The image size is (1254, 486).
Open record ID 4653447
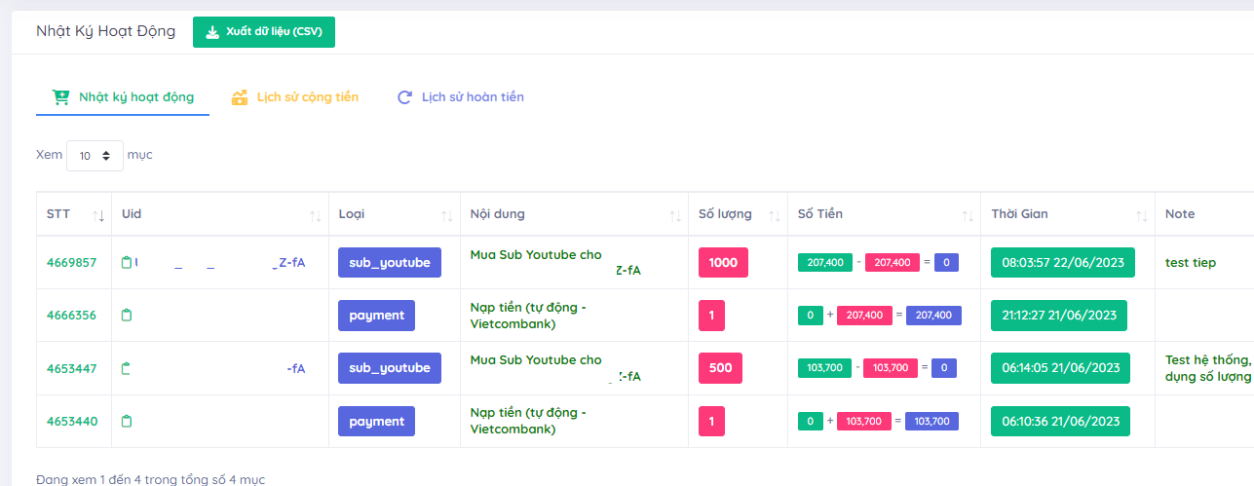[72, 369]
